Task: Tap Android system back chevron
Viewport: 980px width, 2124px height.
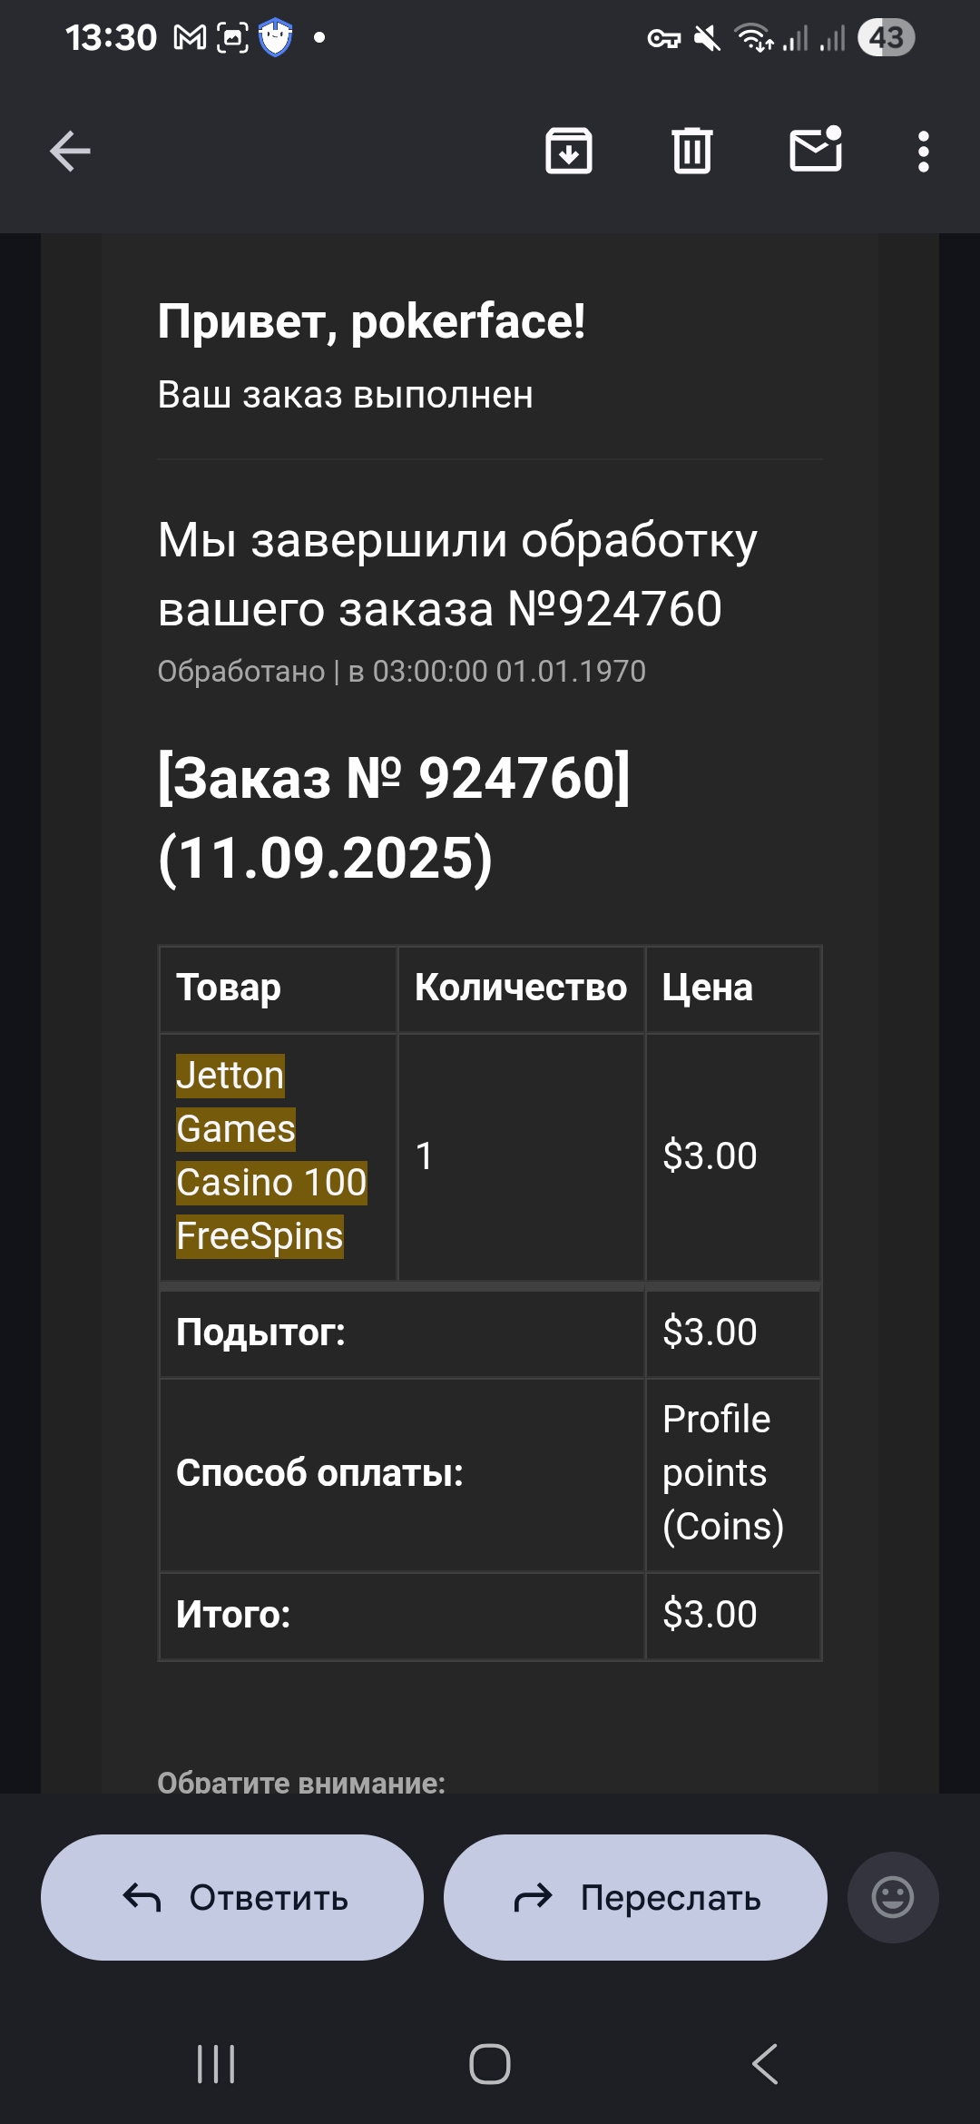Action: [765, 2064]
